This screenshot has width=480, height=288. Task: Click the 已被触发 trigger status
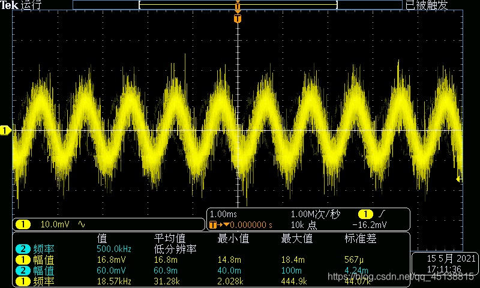pos(427,5)
